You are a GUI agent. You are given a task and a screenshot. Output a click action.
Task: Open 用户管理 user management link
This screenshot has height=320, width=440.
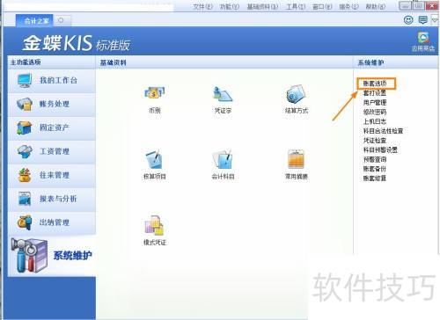click(x=375, y=103)
